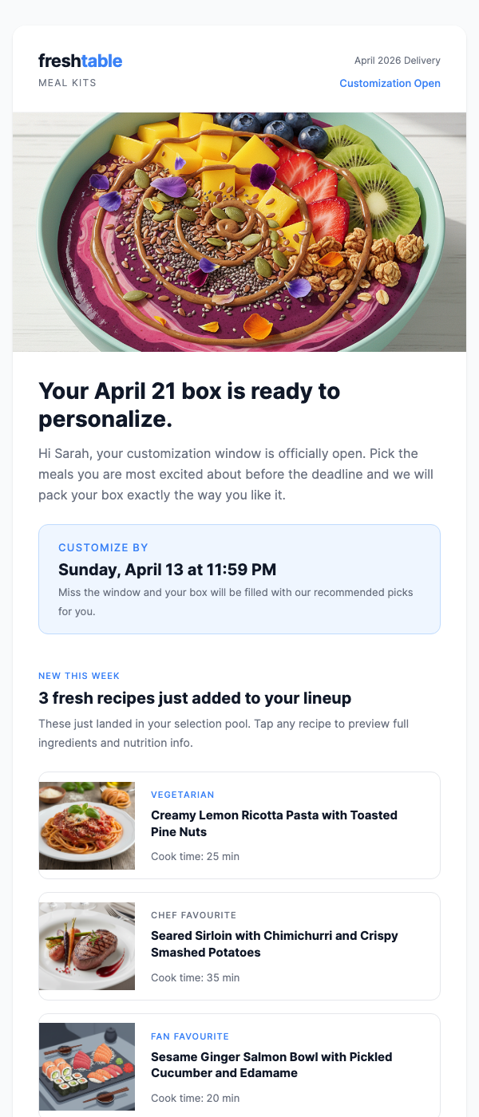Click the CHEF FAVOURITE tag
Image resolution: width=479 pixels, height=1117 pixels.
click(193, 915)
